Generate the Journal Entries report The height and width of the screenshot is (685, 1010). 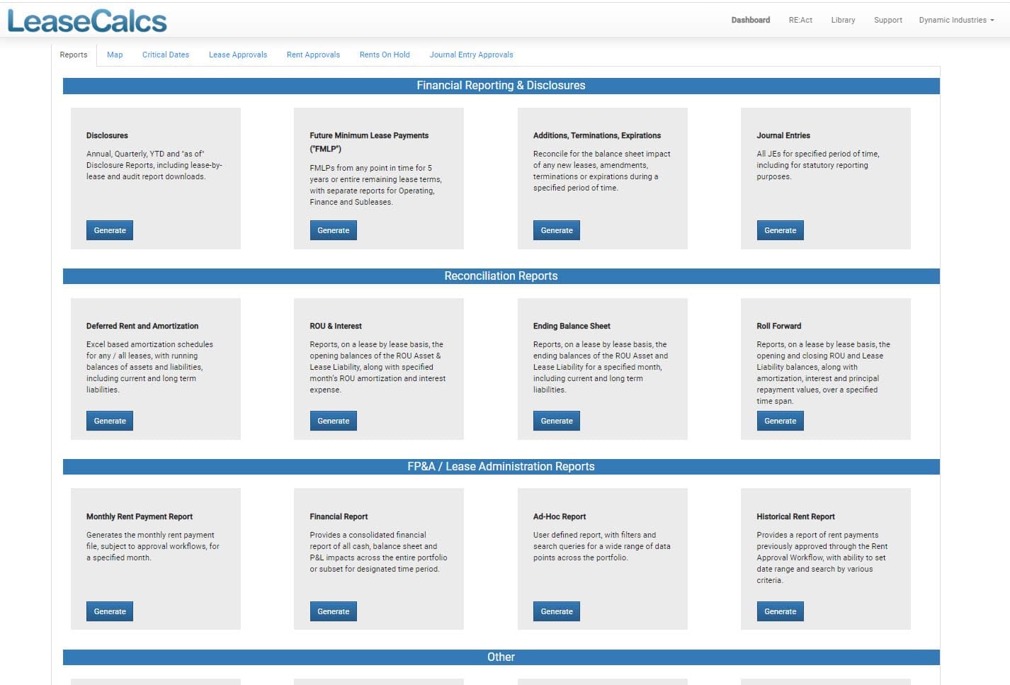pyautogui.click(x=780, y=230)
